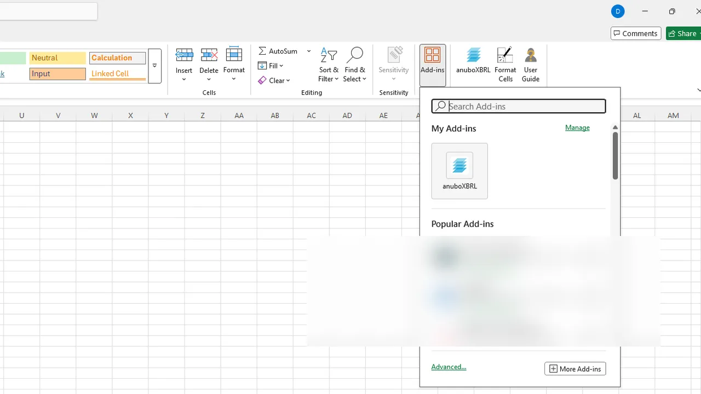Screen dimensions: 701x394
Task: Apply the Input cell style
Action: tap(58, 74)
